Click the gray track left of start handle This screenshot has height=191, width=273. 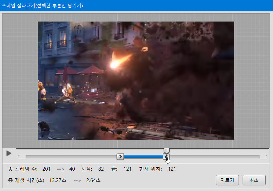[x=68, y=157]
